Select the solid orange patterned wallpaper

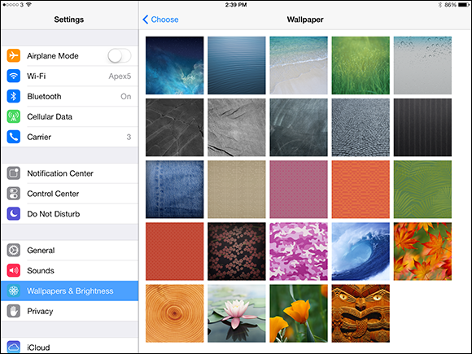click(361, 190)
